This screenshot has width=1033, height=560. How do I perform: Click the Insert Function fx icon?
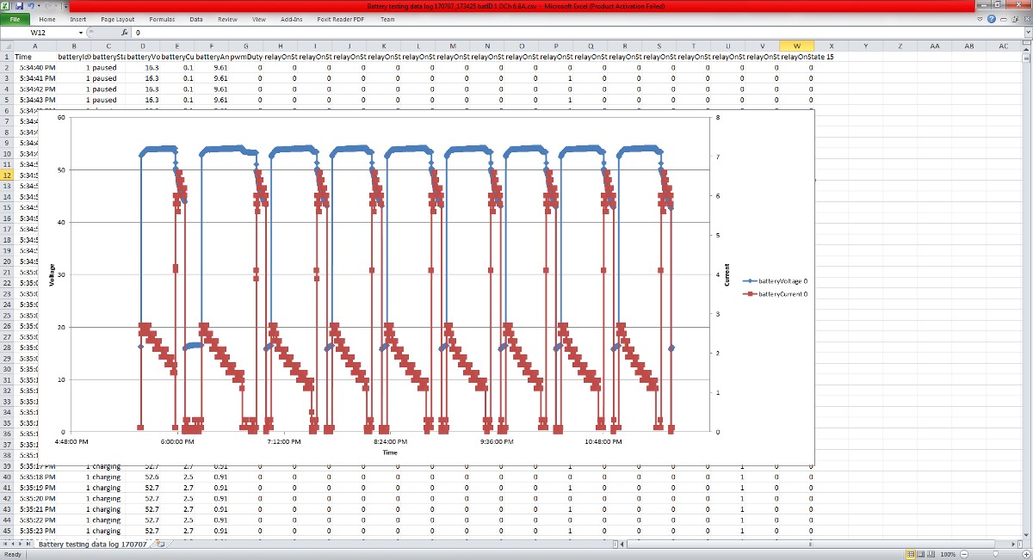tap(125, 33)
